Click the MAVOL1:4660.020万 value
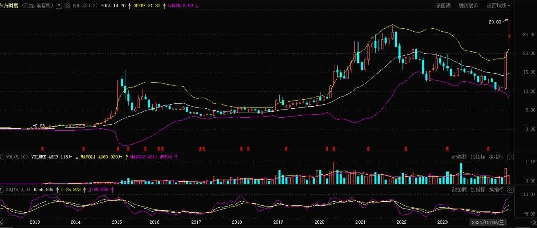The image size is (537, 228). (102, 157)
